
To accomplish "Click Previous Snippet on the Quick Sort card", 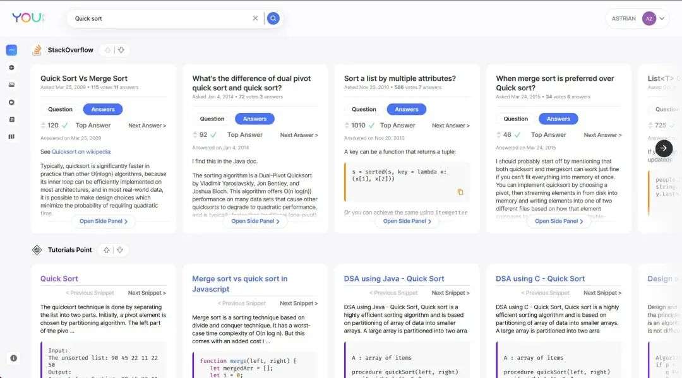I will click(90, 293).
